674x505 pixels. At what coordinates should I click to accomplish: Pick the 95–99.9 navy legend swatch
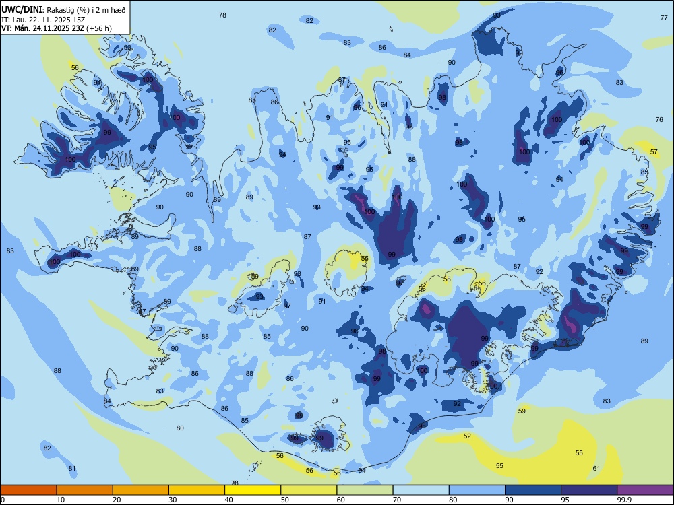[x=589, y=490]
